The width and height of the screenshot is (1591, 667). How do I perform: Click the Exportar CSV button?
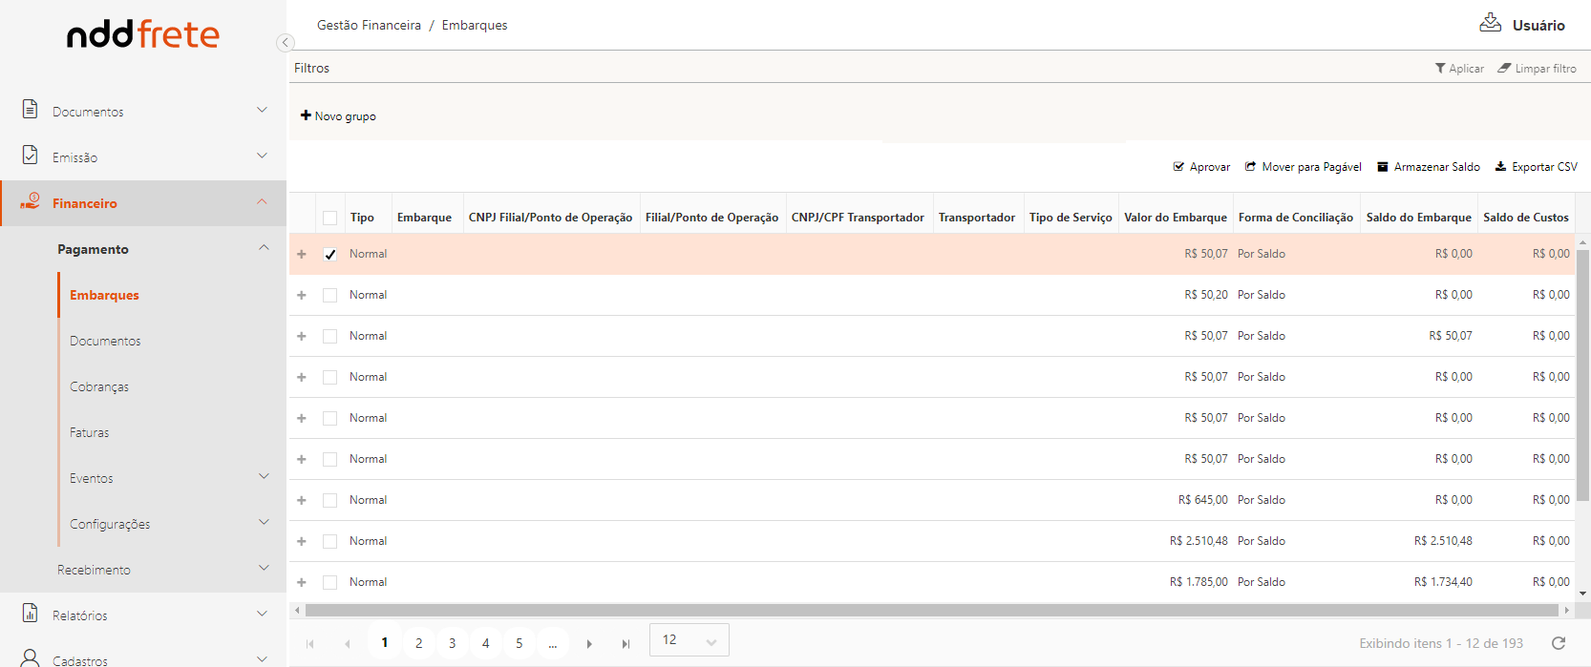(1536, 167)
